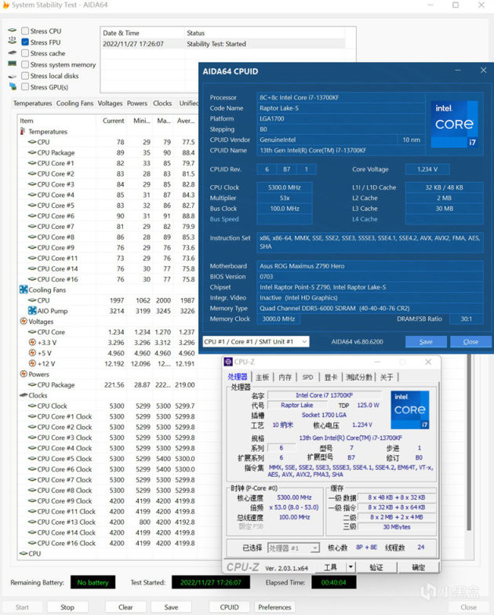Click the fan icon next to Cooling Fans
Image resolution: width=494 pixels, height=615 pixels.
coord(22,289)
